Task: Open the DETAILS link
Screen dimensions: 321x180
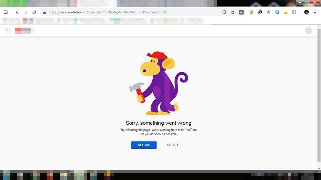Action: (x=173, y=145)
